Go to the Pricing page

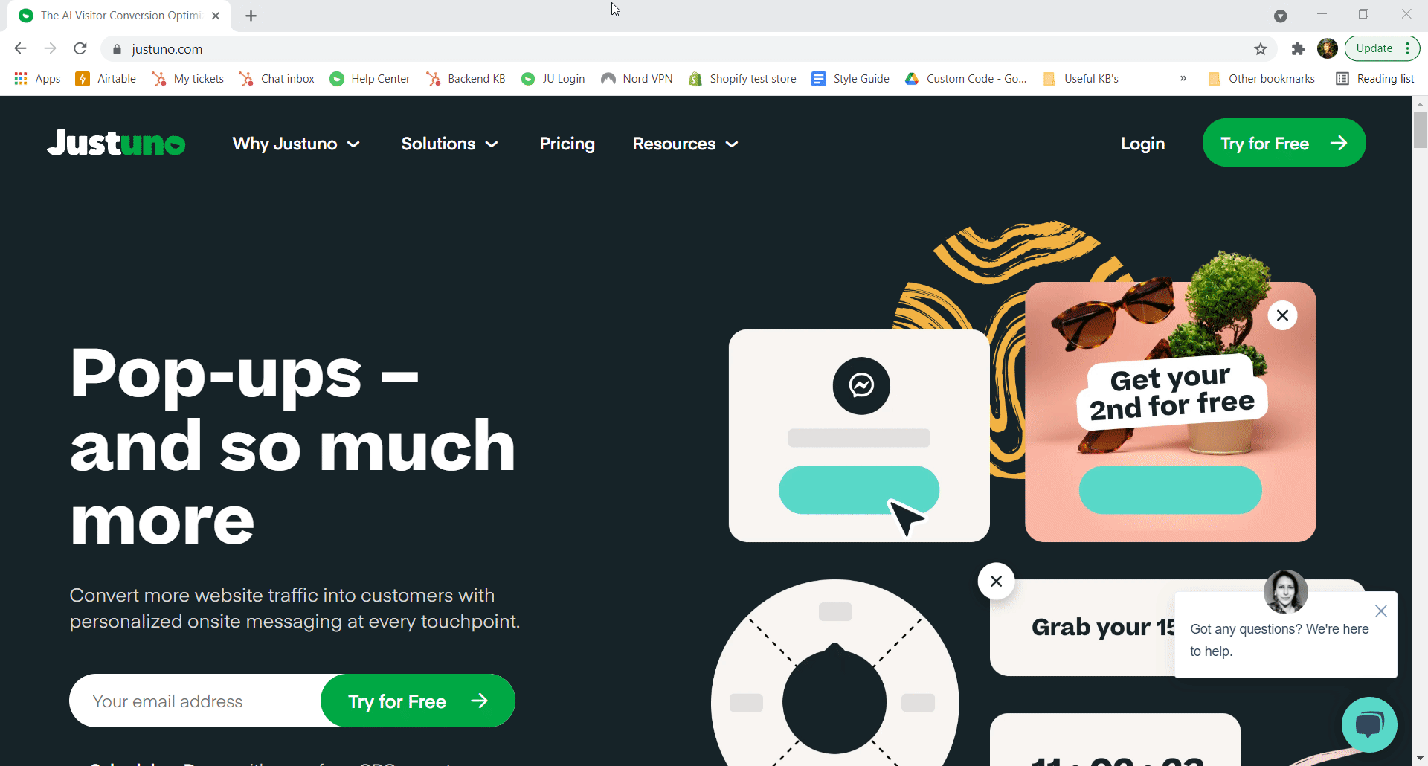(x=567, y=144)
